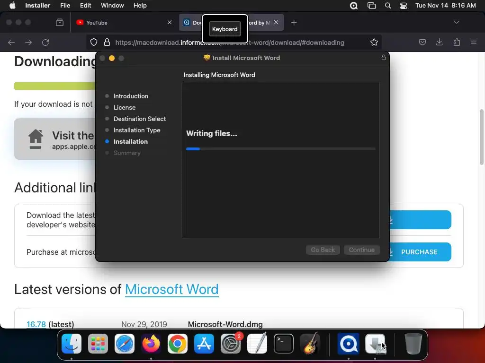Reload the current page

[45, 42]
